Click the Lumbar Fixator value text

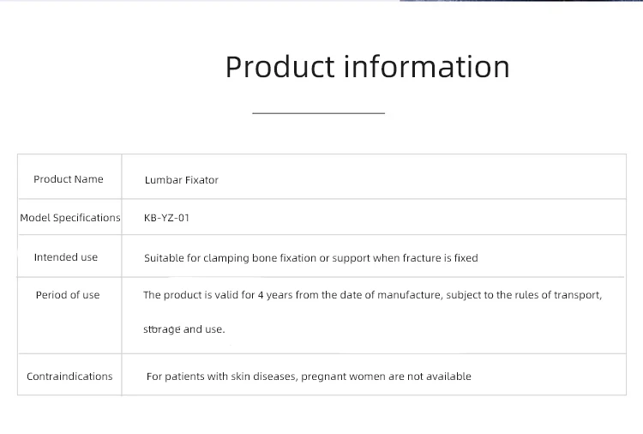click(x=181, y=180)
